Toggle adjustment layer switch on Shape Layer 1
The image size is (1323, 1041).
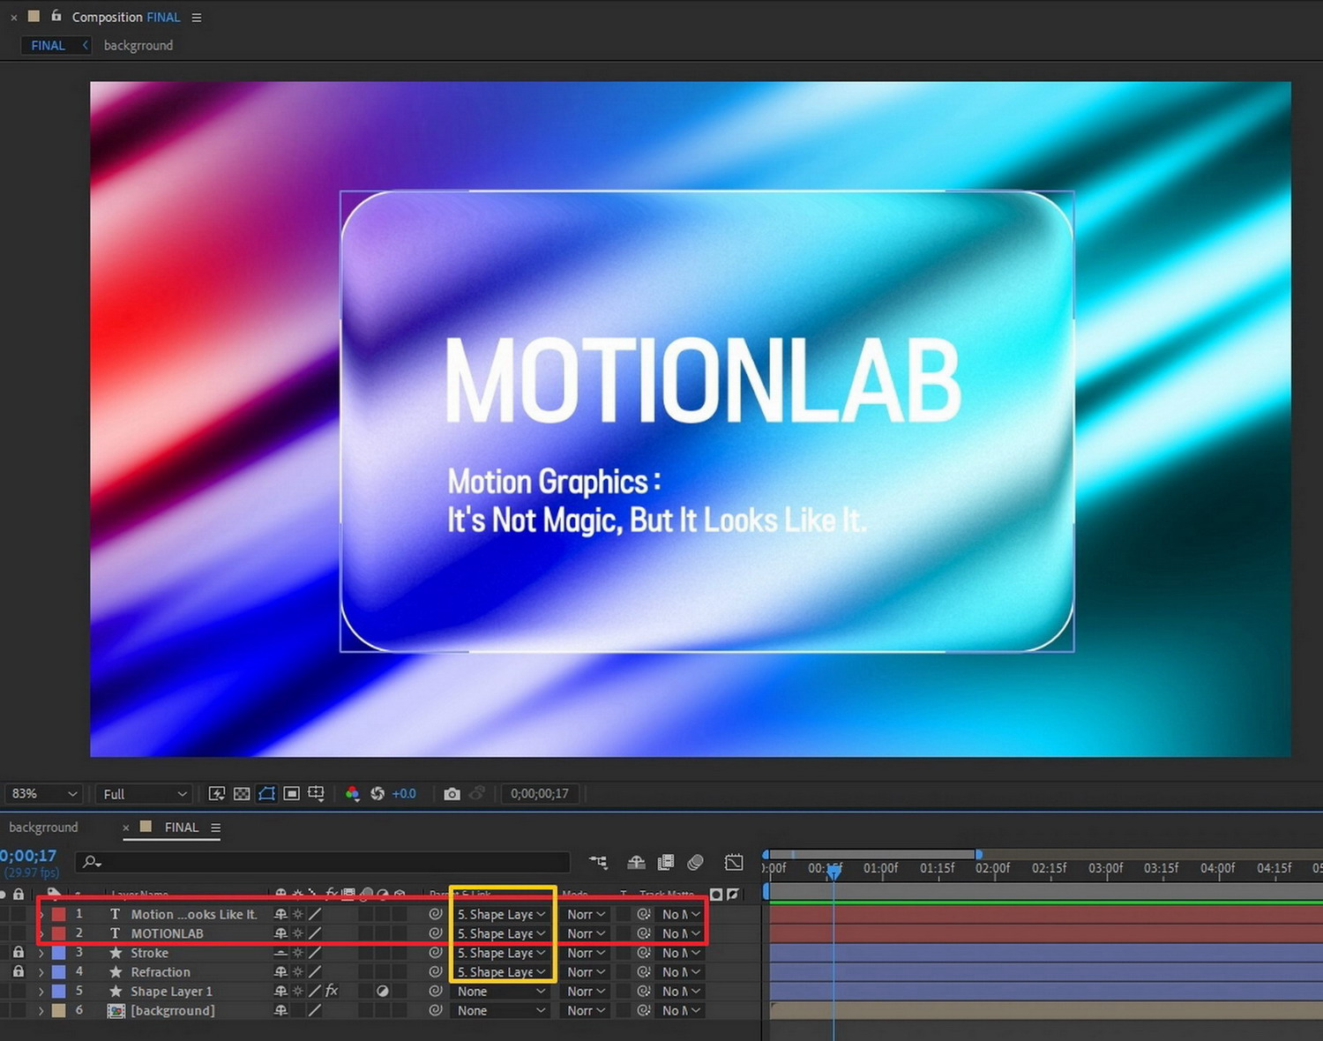pyautogui.click(x=383, y=992)
